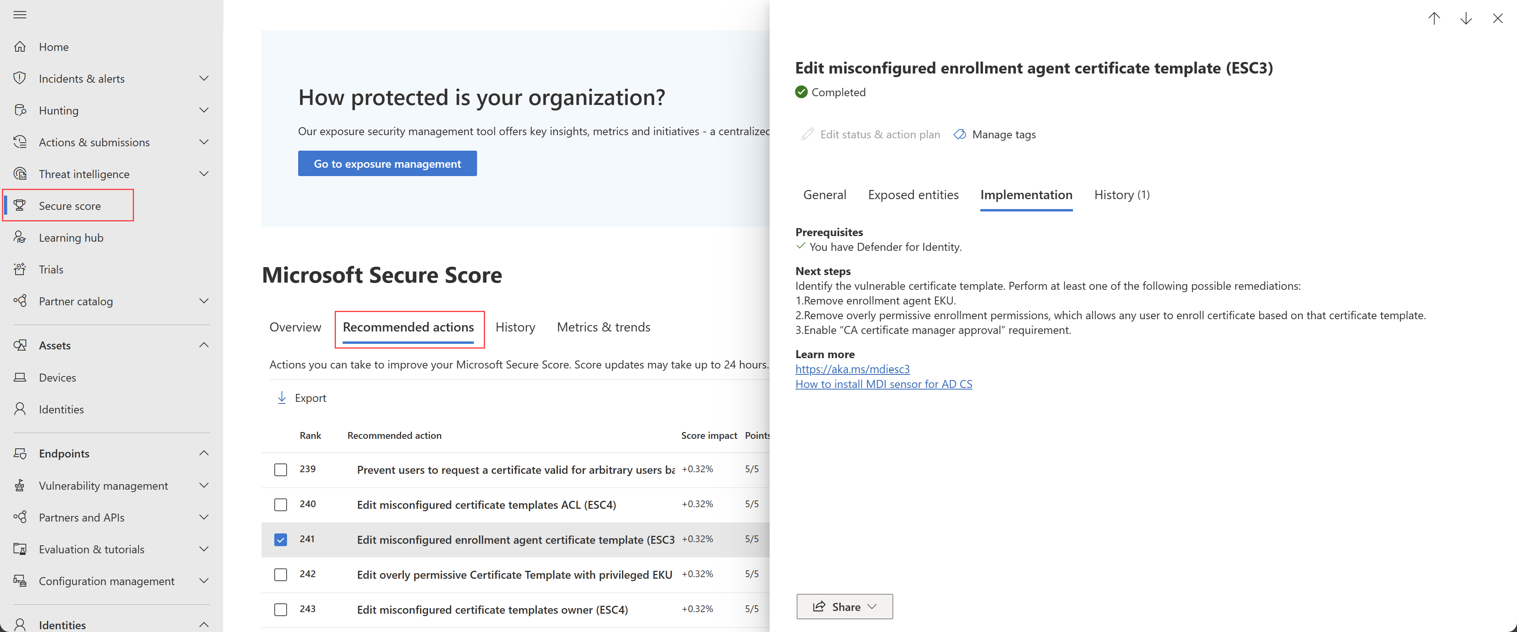This screenshot has height=632, width=1517.
Task: Click Go to exposure management button
Action: pyautogui.click(x=387, y=164)
